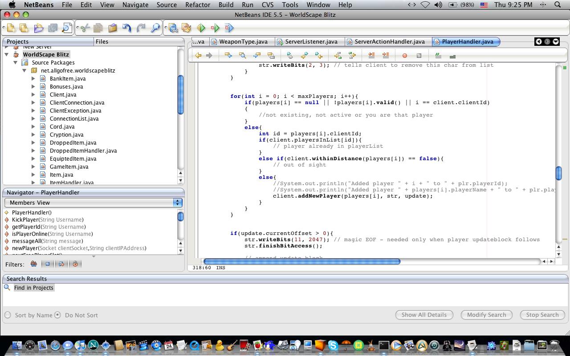Toggle Show Fields filter in Navigator

click(x=48, y=264)
